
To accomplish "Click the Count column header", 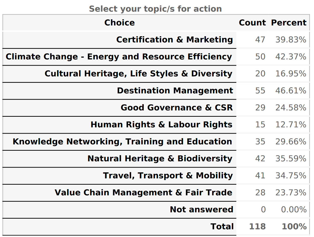I will pyautogui.click(x=252, y=23).
